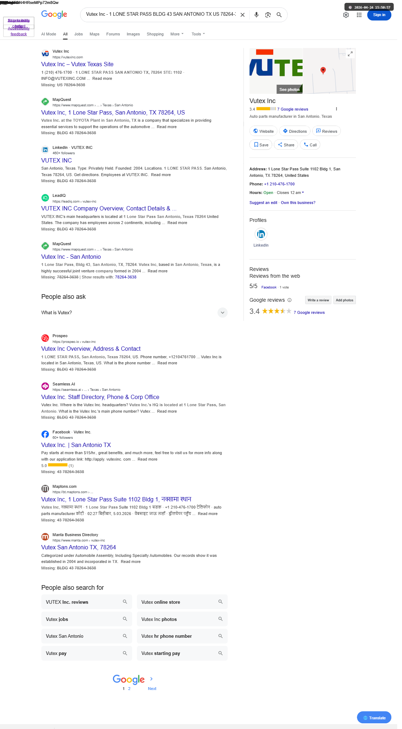Click the voice search microphone icon

(256, 15)
